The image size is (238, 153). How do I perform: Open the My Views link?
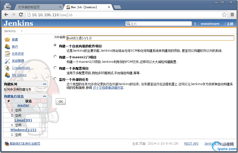click(19, 75)
